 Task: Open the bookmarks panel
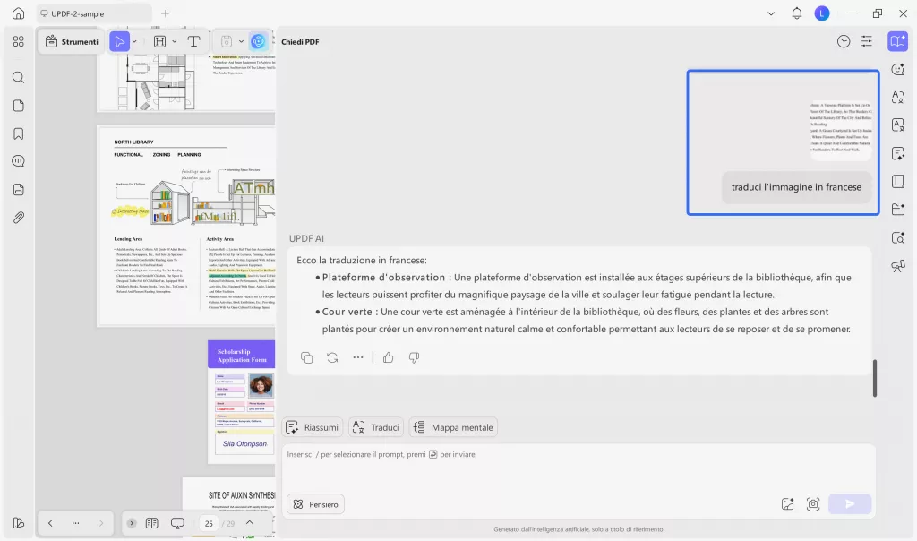coord(18,133)
